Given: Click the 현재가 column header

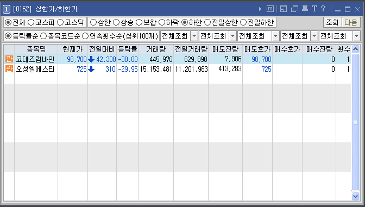Looking at the screenshot, I should coord(73,49).
